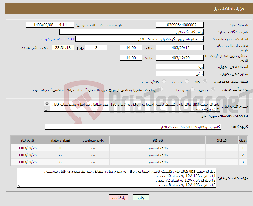Click the کد کالا column header
Image resolution: width=253 pixels, height=206 pixels.
(x=222, y=140)
